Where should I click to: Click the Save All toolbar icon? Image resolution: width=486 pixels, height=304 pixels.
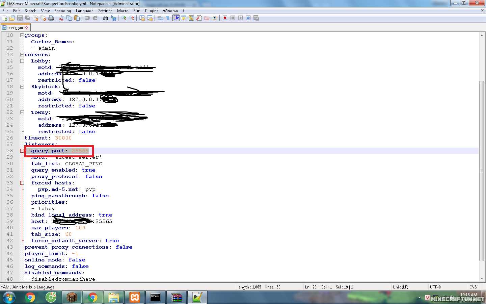28,18
